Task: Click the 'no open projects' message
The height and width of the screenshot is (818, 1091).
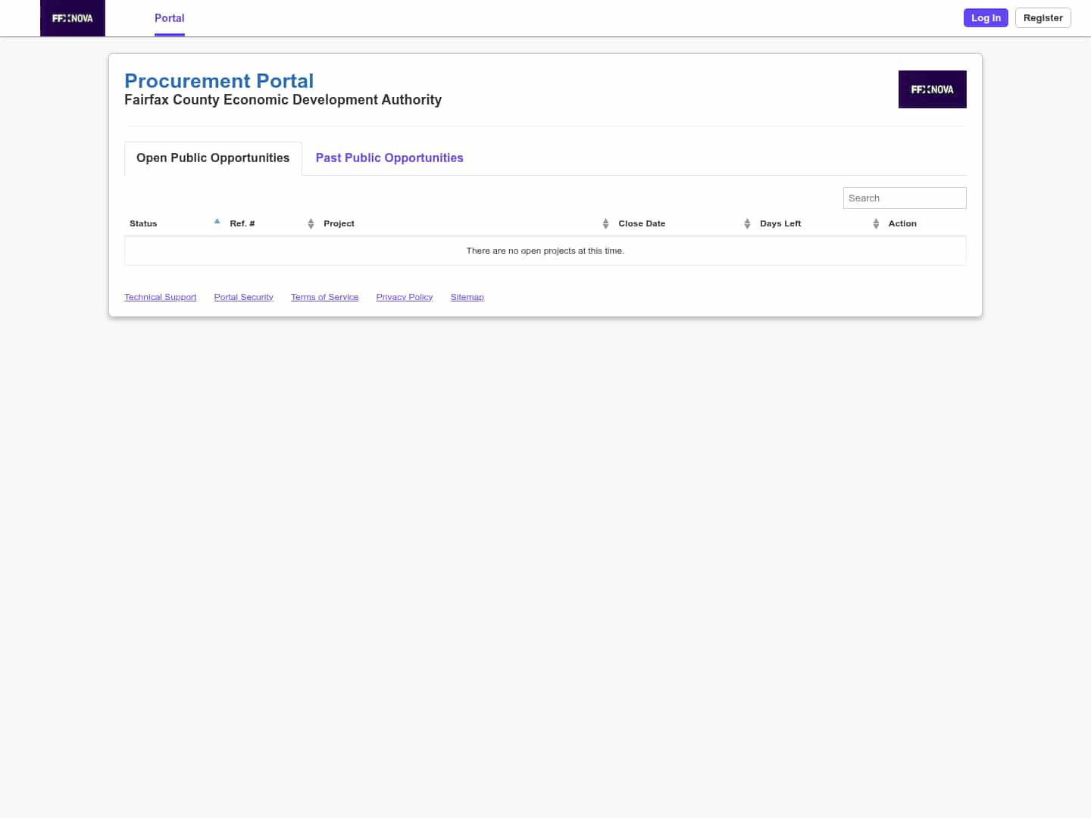Action: tap(545, 251)
